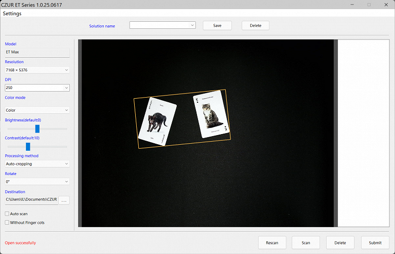
Task: Click the Rescan button
Action: pyautogui.click(x=272, y=243)
